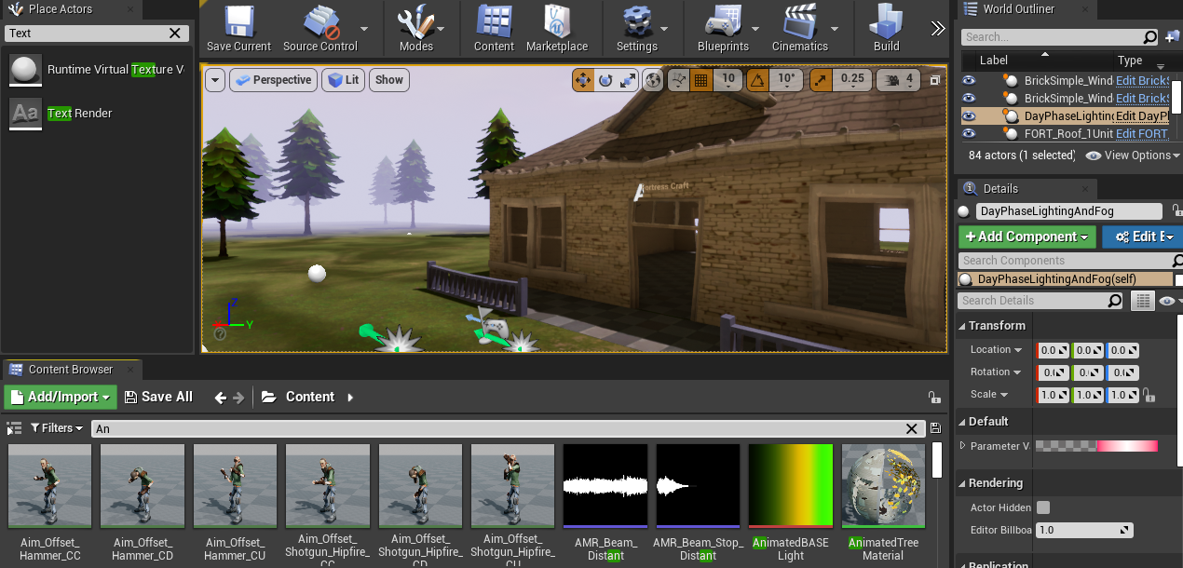This screenshot has width=1183, height=568.
Task: Clear the Place Actors search text
Action: click(175, 33)
